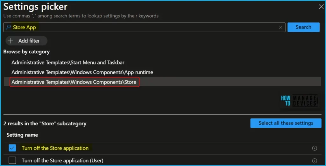
Task: Check Turn off the Store application (User)
Action: (x=12, y=160)
